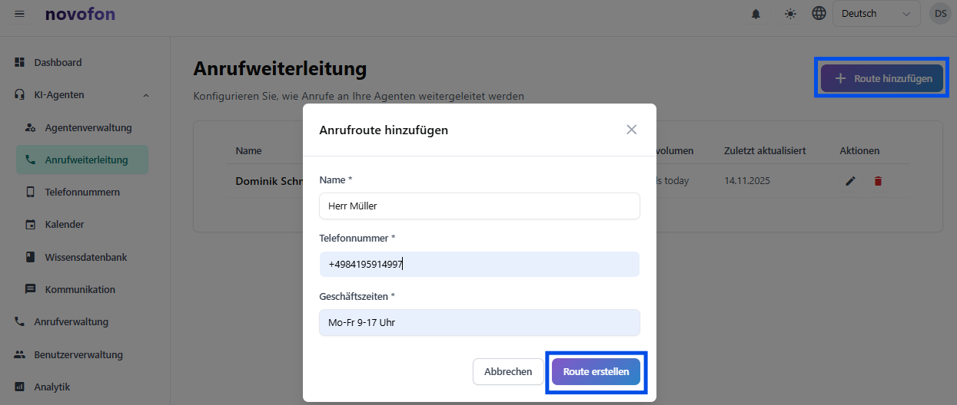The height and width of the screenshot is (405, 957).
Task: Focus the Telefonnummer input field
Action: point(479,265)
